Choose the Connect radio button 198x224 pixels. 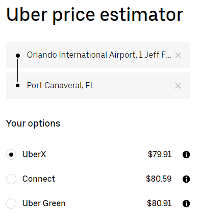11,179
